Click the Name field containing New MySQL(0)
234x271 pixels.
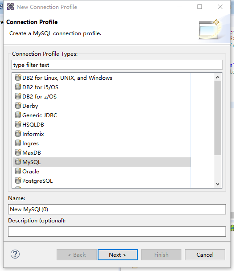click(117, 209)
